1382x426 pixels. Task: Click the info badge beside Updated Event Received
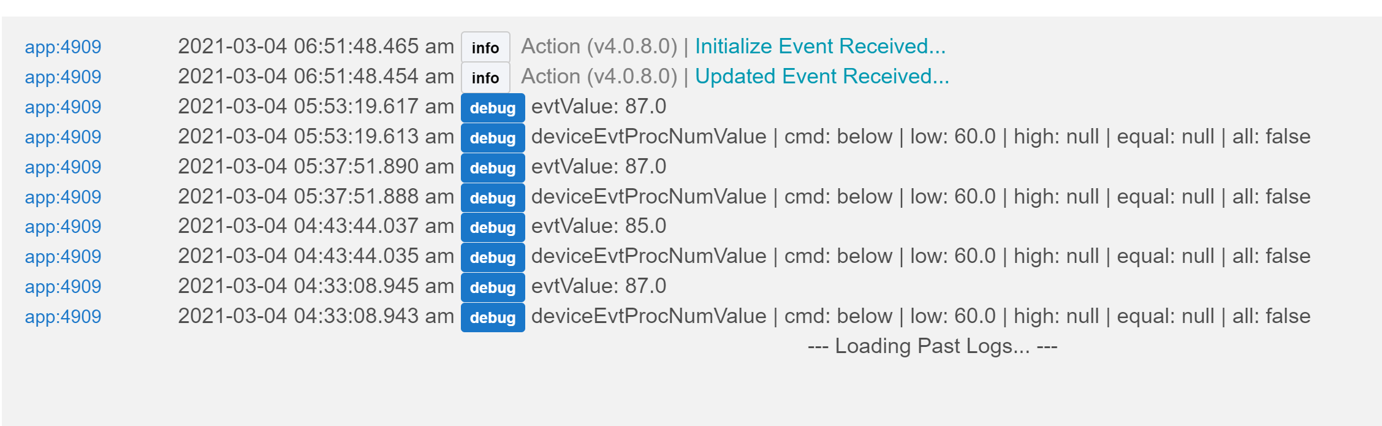click(x=485, y=77)
